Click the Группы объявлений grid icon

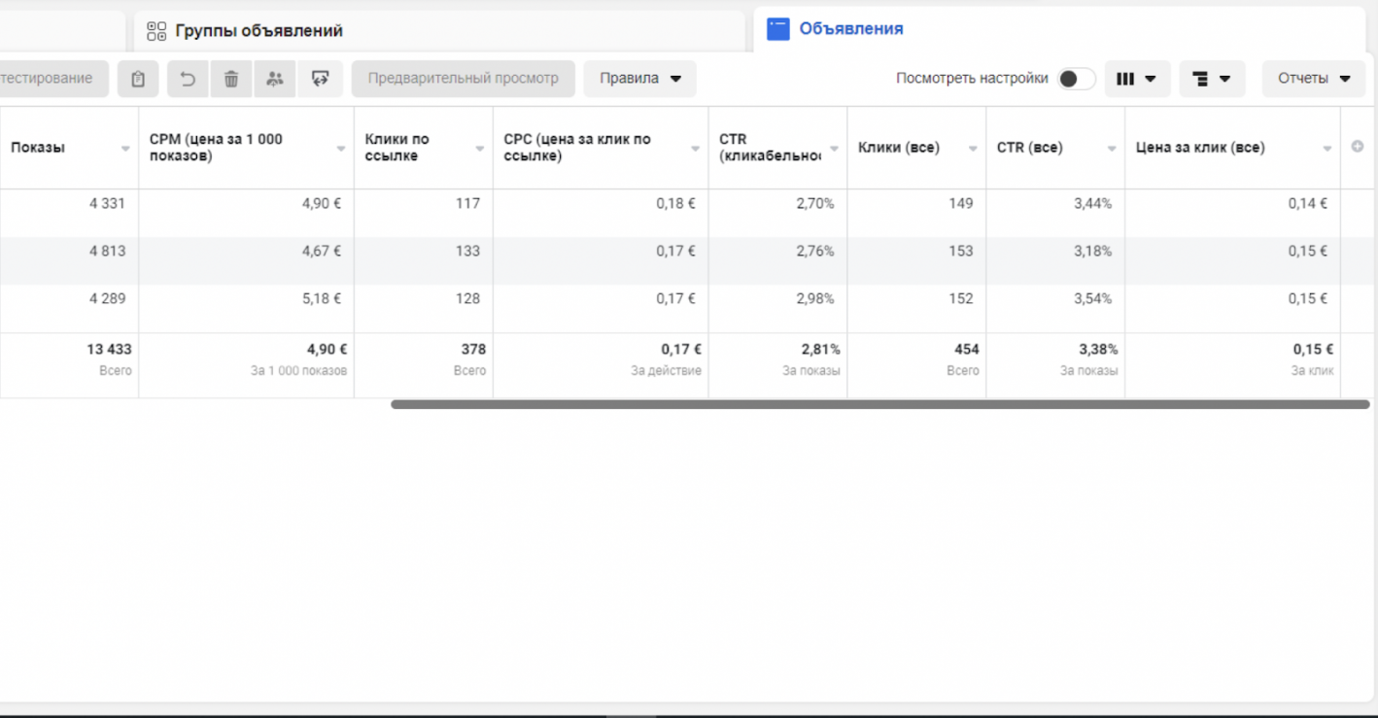click(156, 31)
